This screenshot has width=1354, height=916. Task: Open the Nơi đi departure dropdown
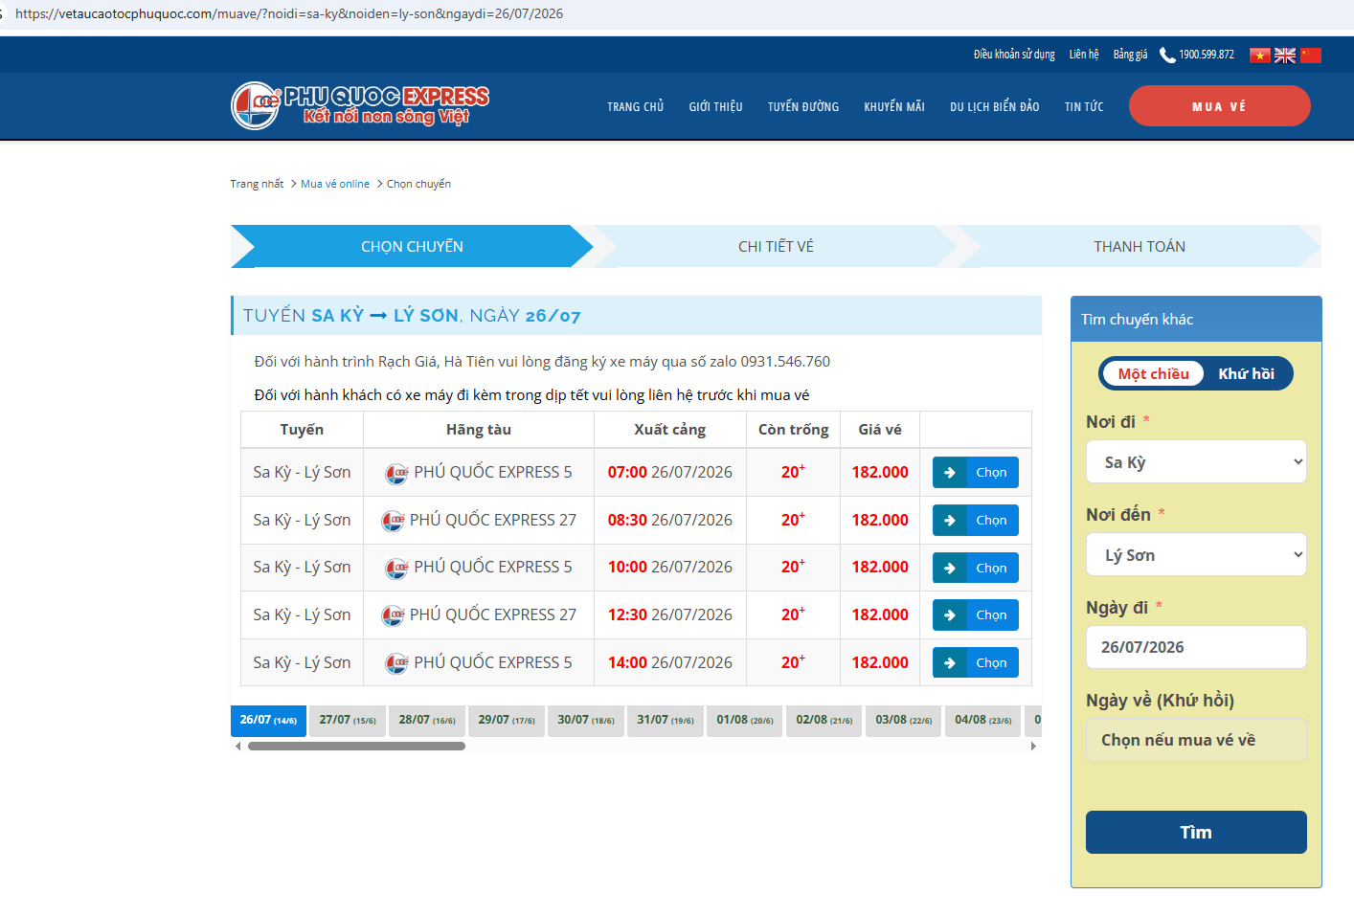click(1196, 461)
